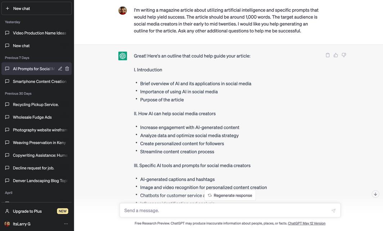Click Upgrade to Plus

(27, 211)
